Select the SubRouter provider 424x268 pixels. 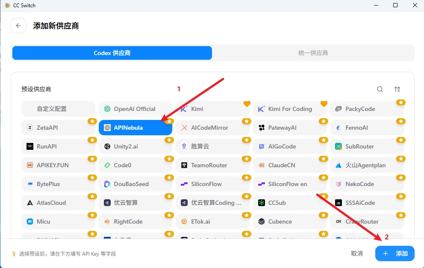[x=367, y=146]
